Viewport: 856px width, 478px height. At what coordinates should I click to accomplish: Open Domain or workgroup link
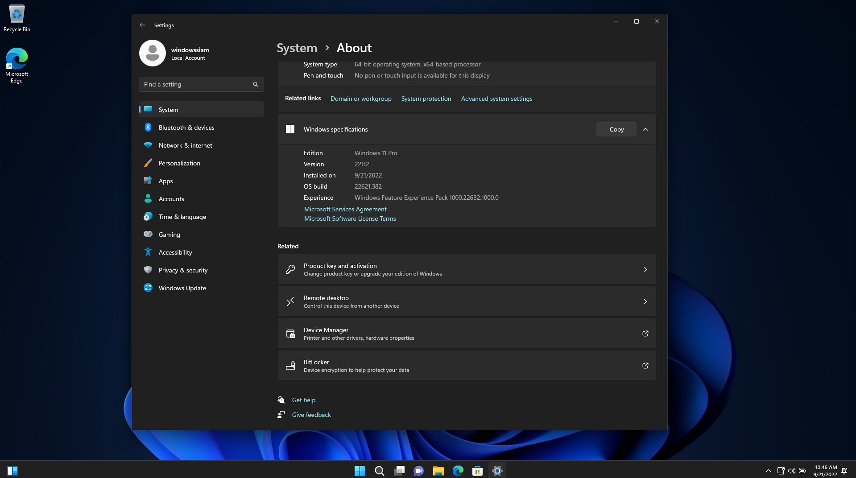point(361,99)
